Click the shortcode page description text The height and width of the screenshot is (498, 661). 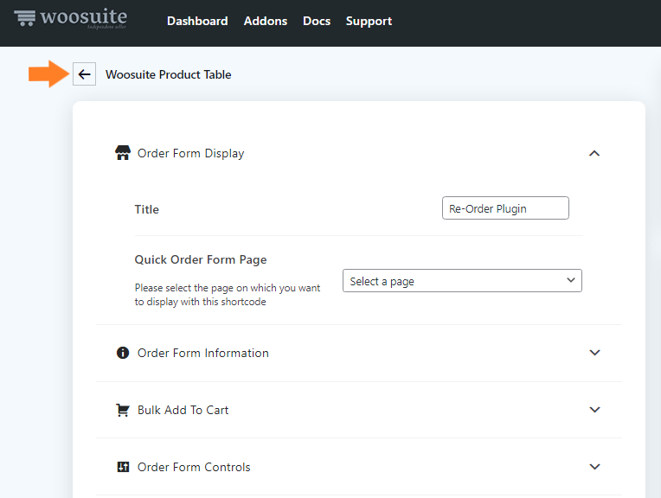[x=228, y=295]
